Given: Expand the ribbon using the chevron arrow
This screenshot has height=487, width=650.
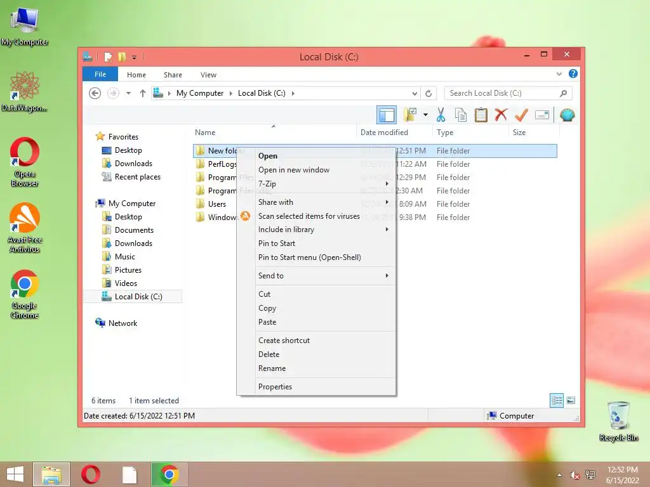Looking at the screenshot, I should pyautogui.click(x=559, y=74).
